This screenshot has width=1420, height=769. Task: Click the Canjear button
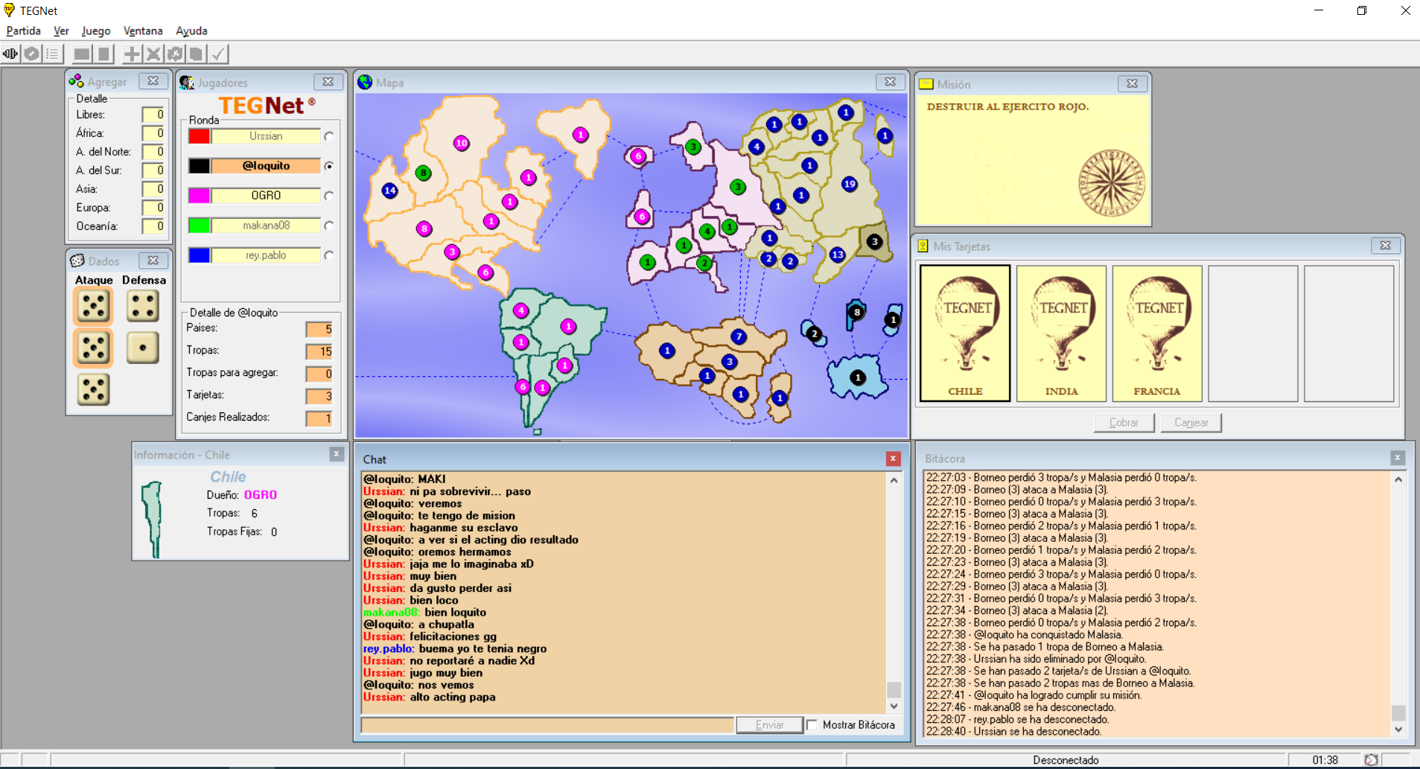coord(1191,422)
